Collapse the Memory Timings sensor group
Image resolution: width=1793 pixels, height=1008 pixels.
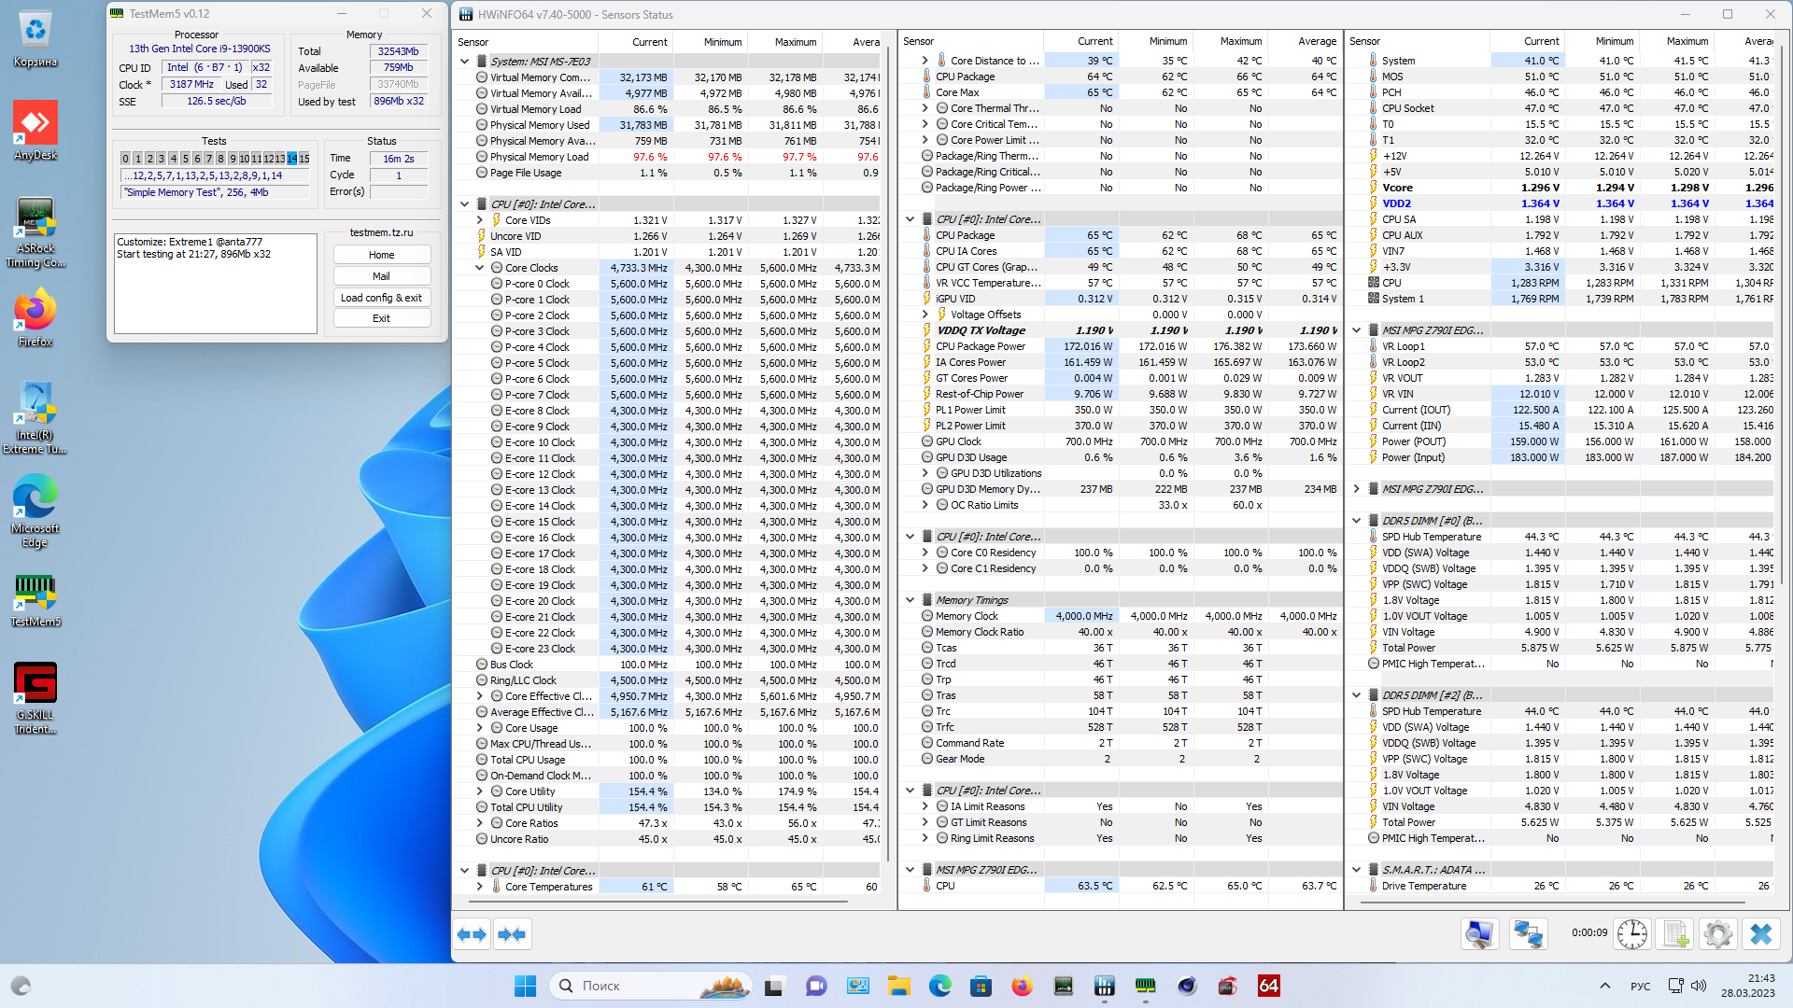tap(911, 600)
